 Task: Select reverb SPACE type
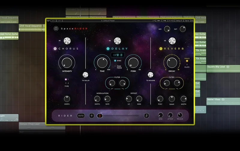click(187, 61)
